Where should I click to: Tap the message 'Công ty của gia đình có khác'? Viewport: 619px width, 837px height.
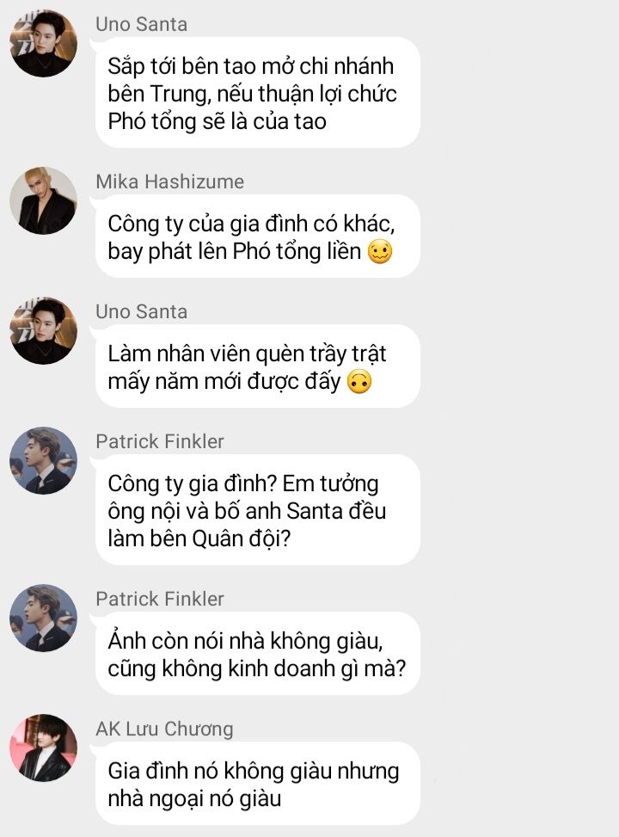[x=257, y=237]
